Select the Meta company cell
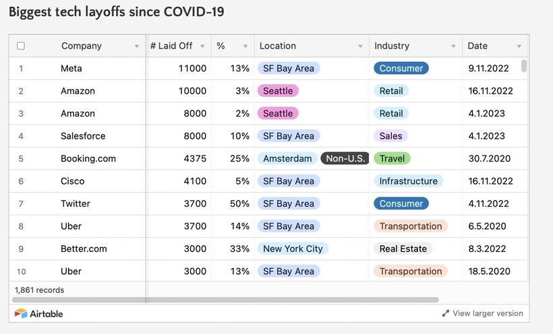This screenshot has height=334, width=553. click(71, 69)
